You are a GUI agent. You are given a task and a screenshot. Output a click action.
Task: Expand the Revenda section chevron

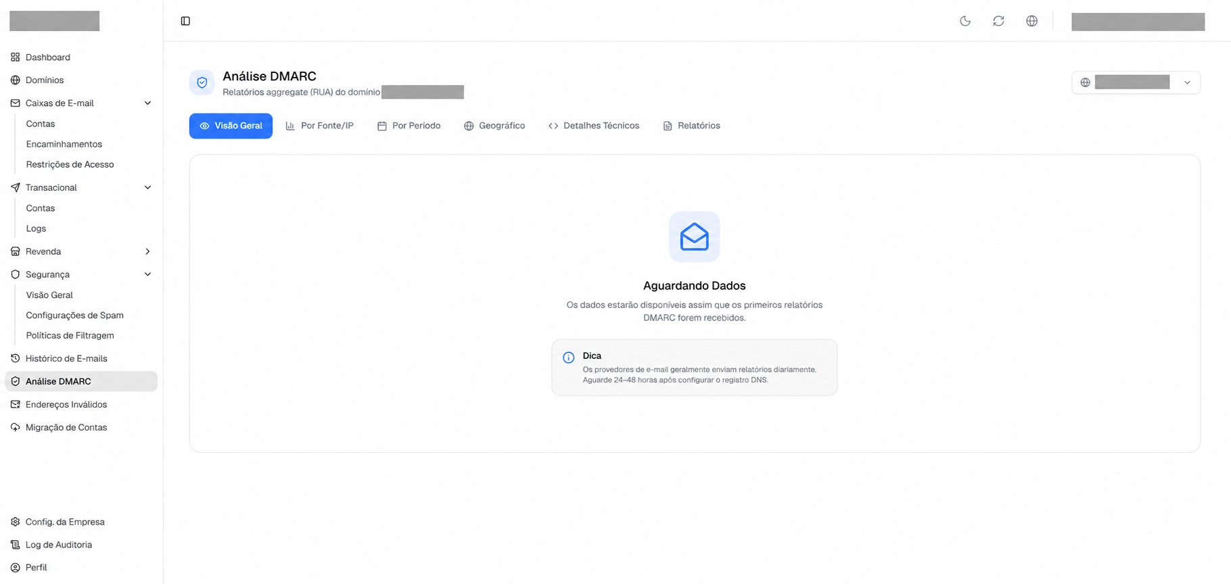coord(147,251)
